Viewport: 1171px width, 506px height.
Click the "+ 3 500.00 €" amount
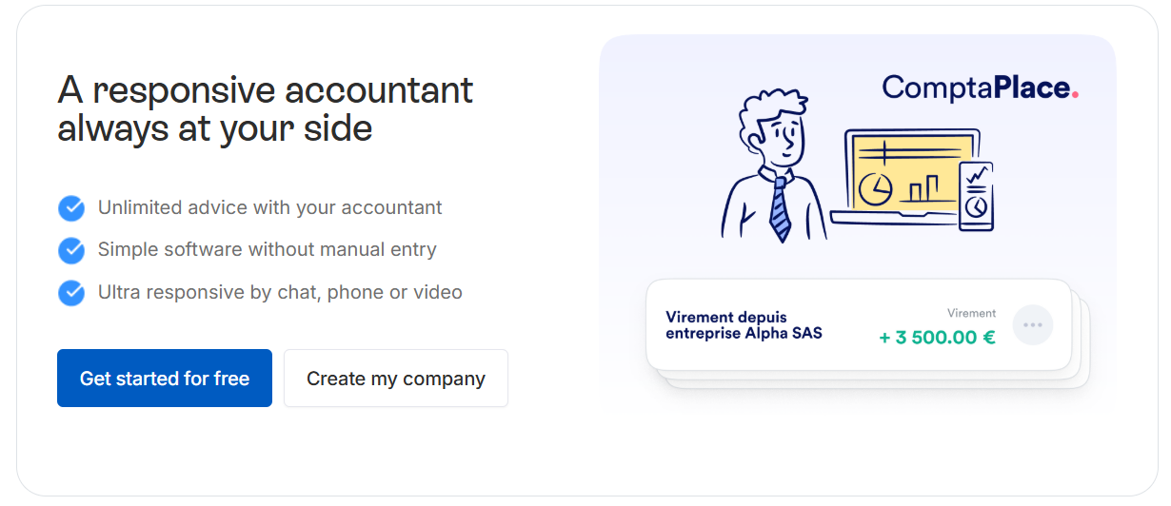coord(937,337)
